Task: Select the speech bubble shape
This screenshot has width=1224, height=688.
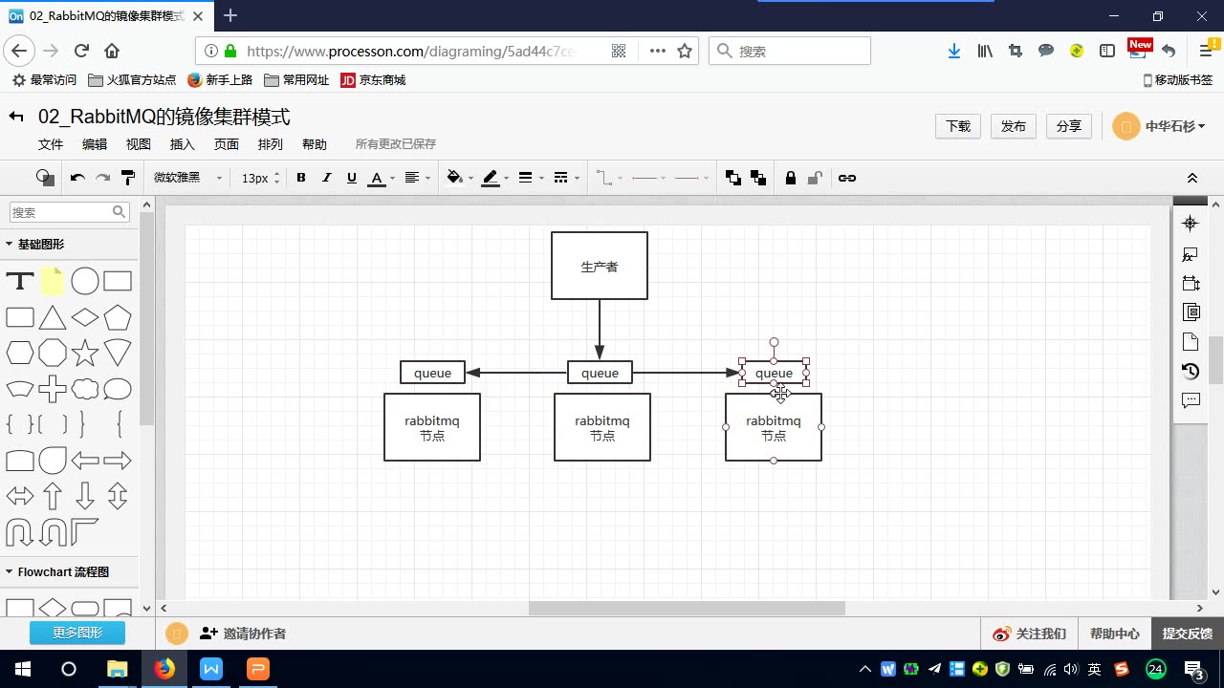Action: [118, 389]
